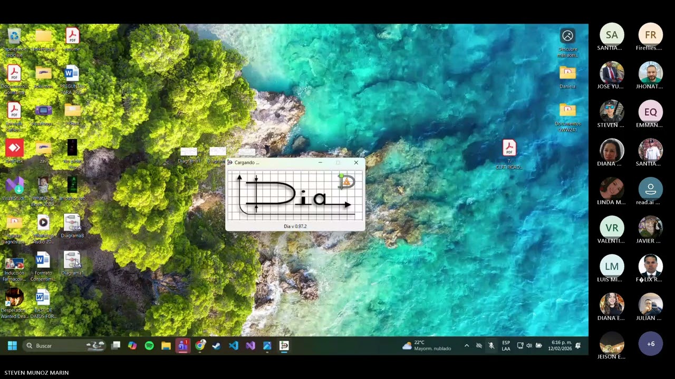Open the weather widget showing 22°C

[x=427, y=346]
